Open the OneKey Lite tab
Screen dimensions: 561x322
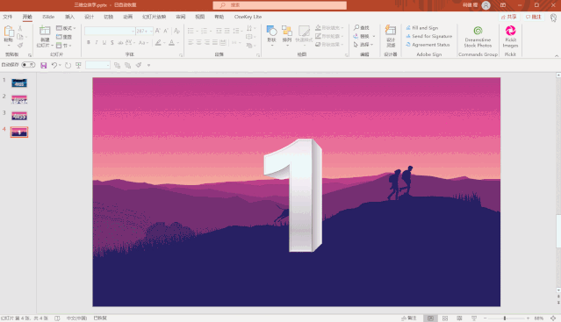coord(248,17)
